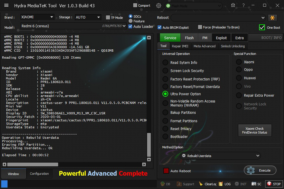
Task: Expand the Rebuild Userdata method dropdown
Action: [220, 156]
